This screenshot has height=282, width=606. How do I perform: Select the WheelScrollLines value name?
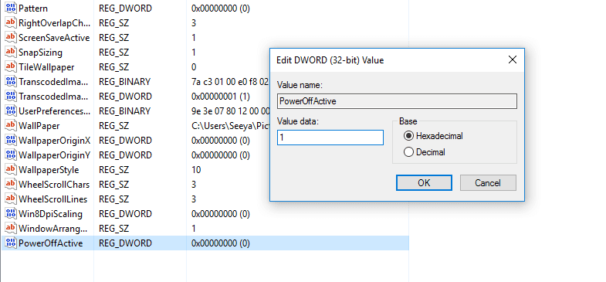(x=53, y=199)
